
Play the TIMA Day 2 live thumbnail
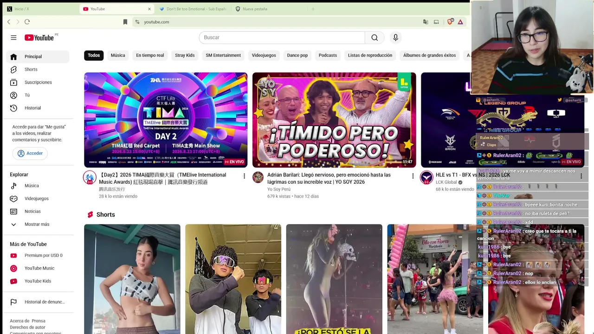166,120
